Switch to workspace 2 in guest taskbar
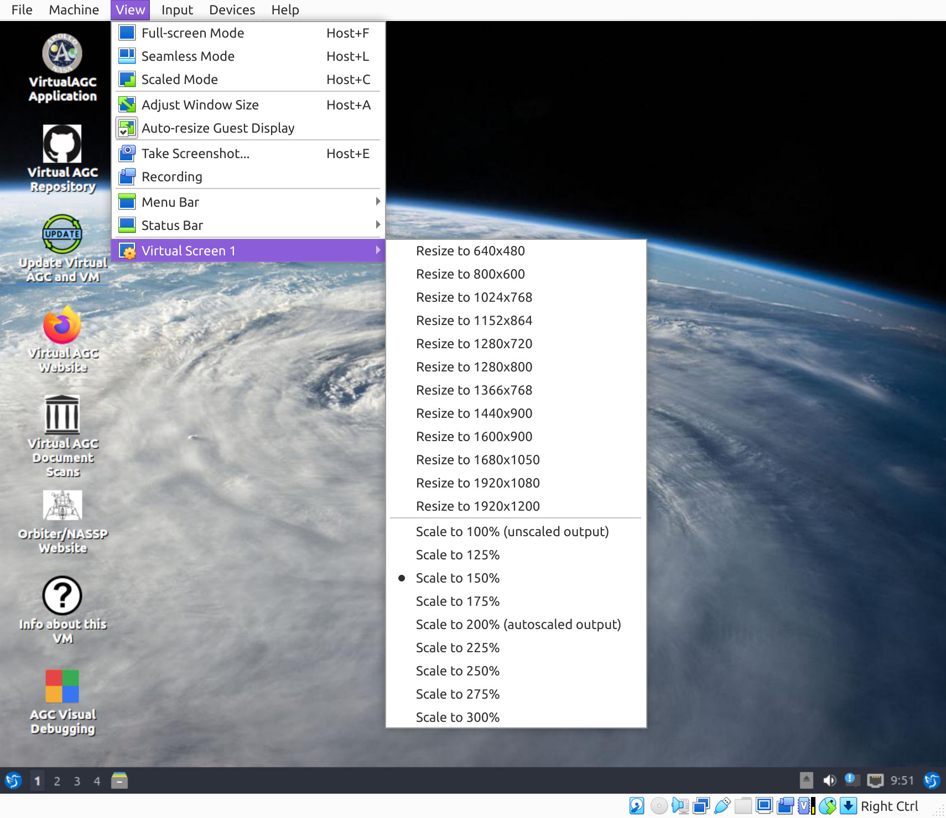This screenshot has height=818, width=946. [57, 781]
